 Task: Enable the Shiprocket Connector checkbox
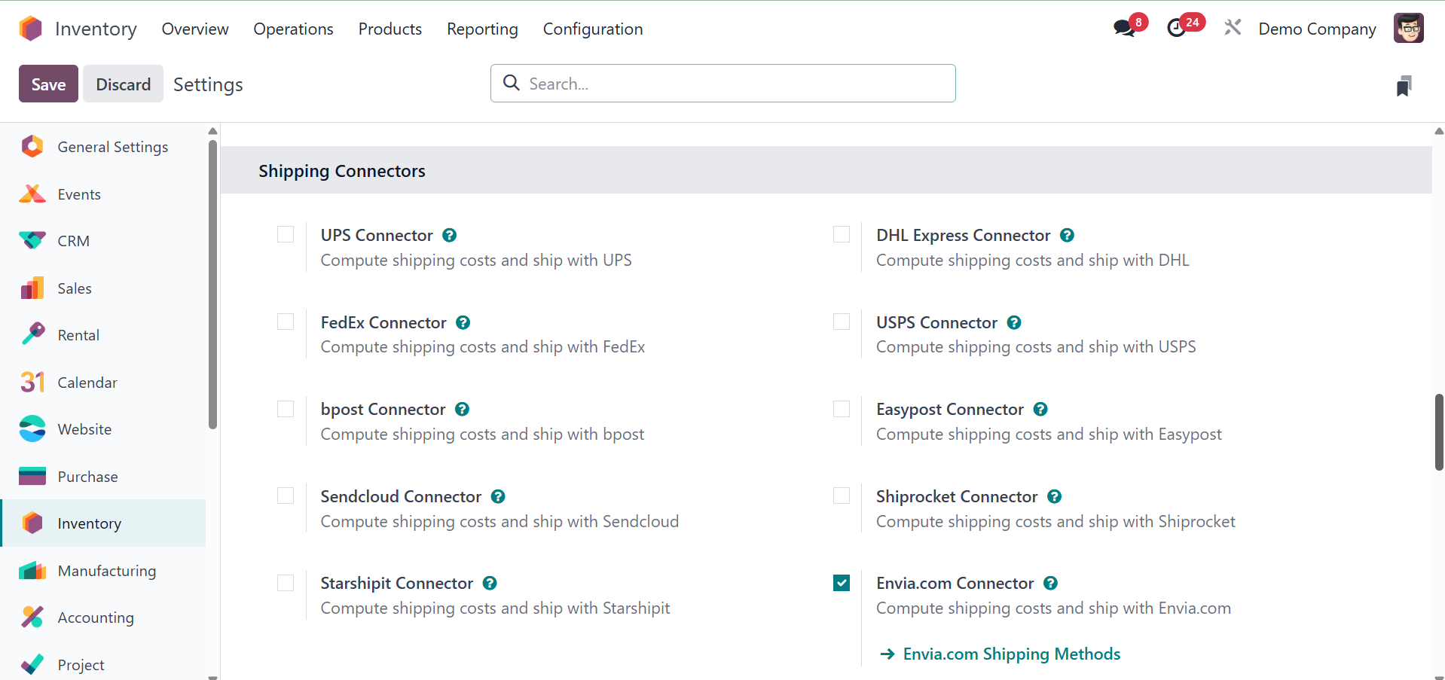pos(842,496)
